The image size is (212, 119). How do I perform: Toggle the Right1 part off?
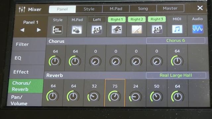point(117,20)
